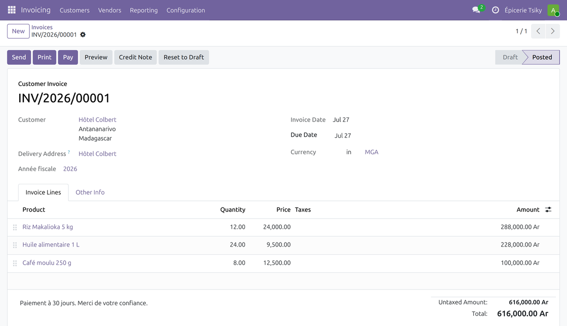Viewport: 567px width, 326px height.
Task: Click the Preview button
Action: [96, 57]
